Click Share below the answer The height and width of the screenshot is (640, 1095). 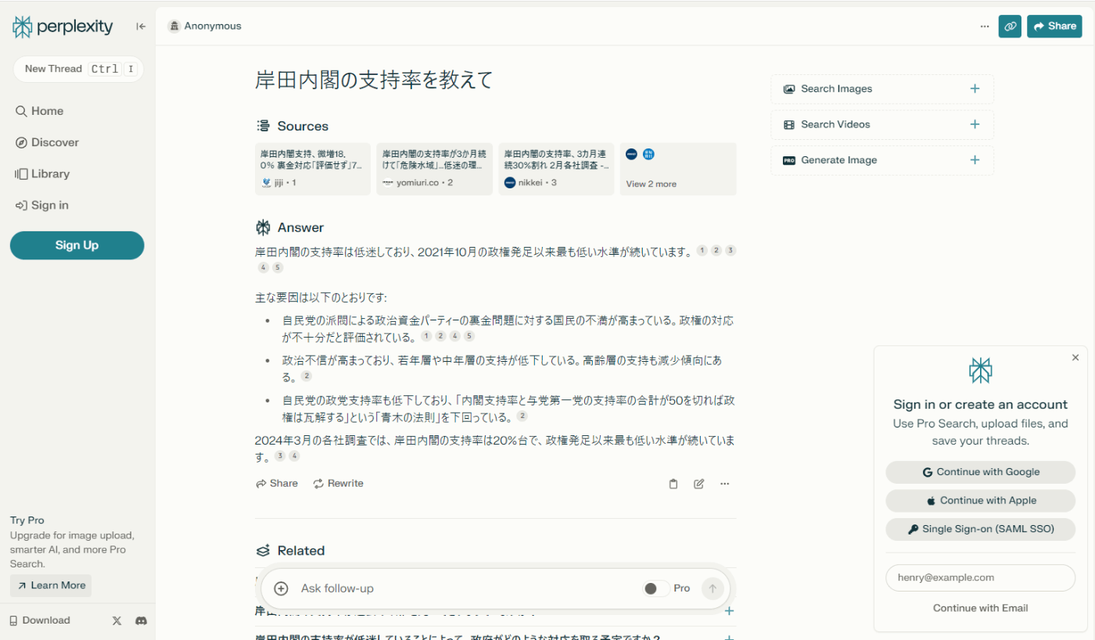coord(277,484)
